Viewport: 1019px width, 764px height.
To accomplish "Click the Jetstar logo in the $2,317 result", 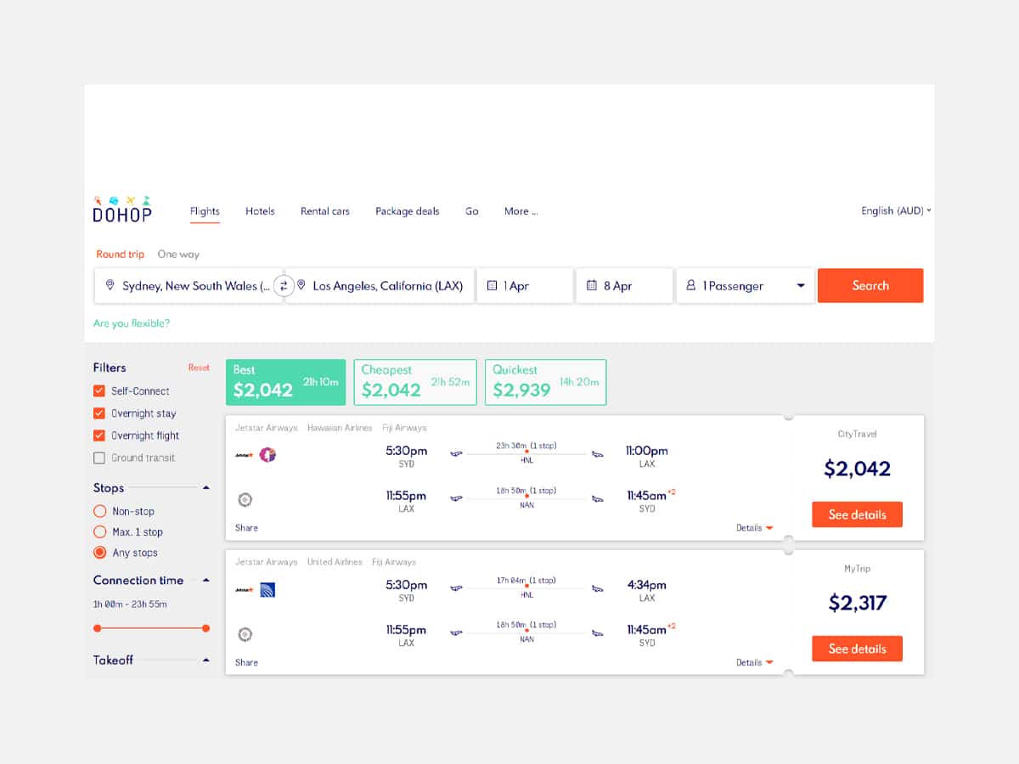I will click(x=245, y=589).
